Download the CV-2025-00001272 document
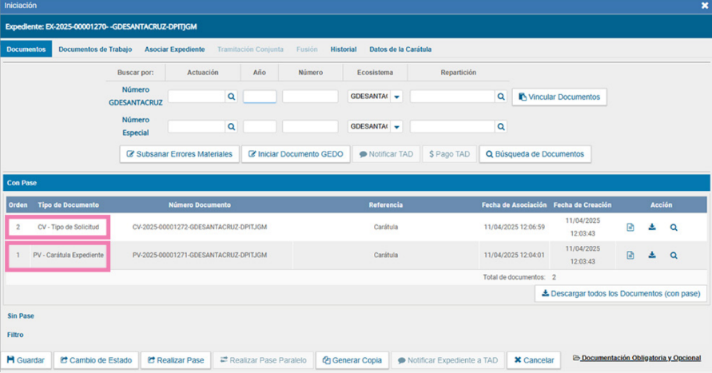 point(652,228)
